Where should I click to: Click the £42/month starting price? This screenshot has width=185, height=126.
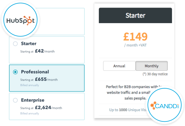click(45, 51)
